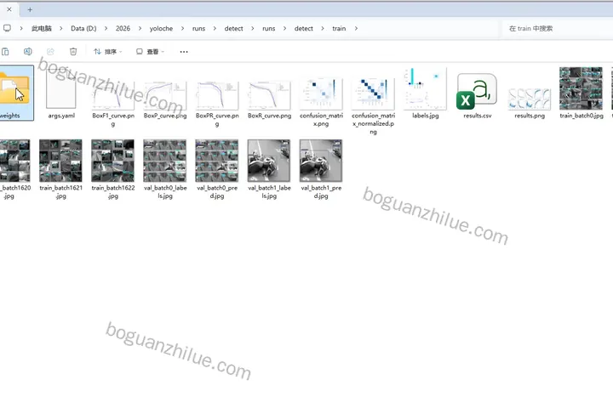Open the Sort (排序) dropdown

(108, 52)
